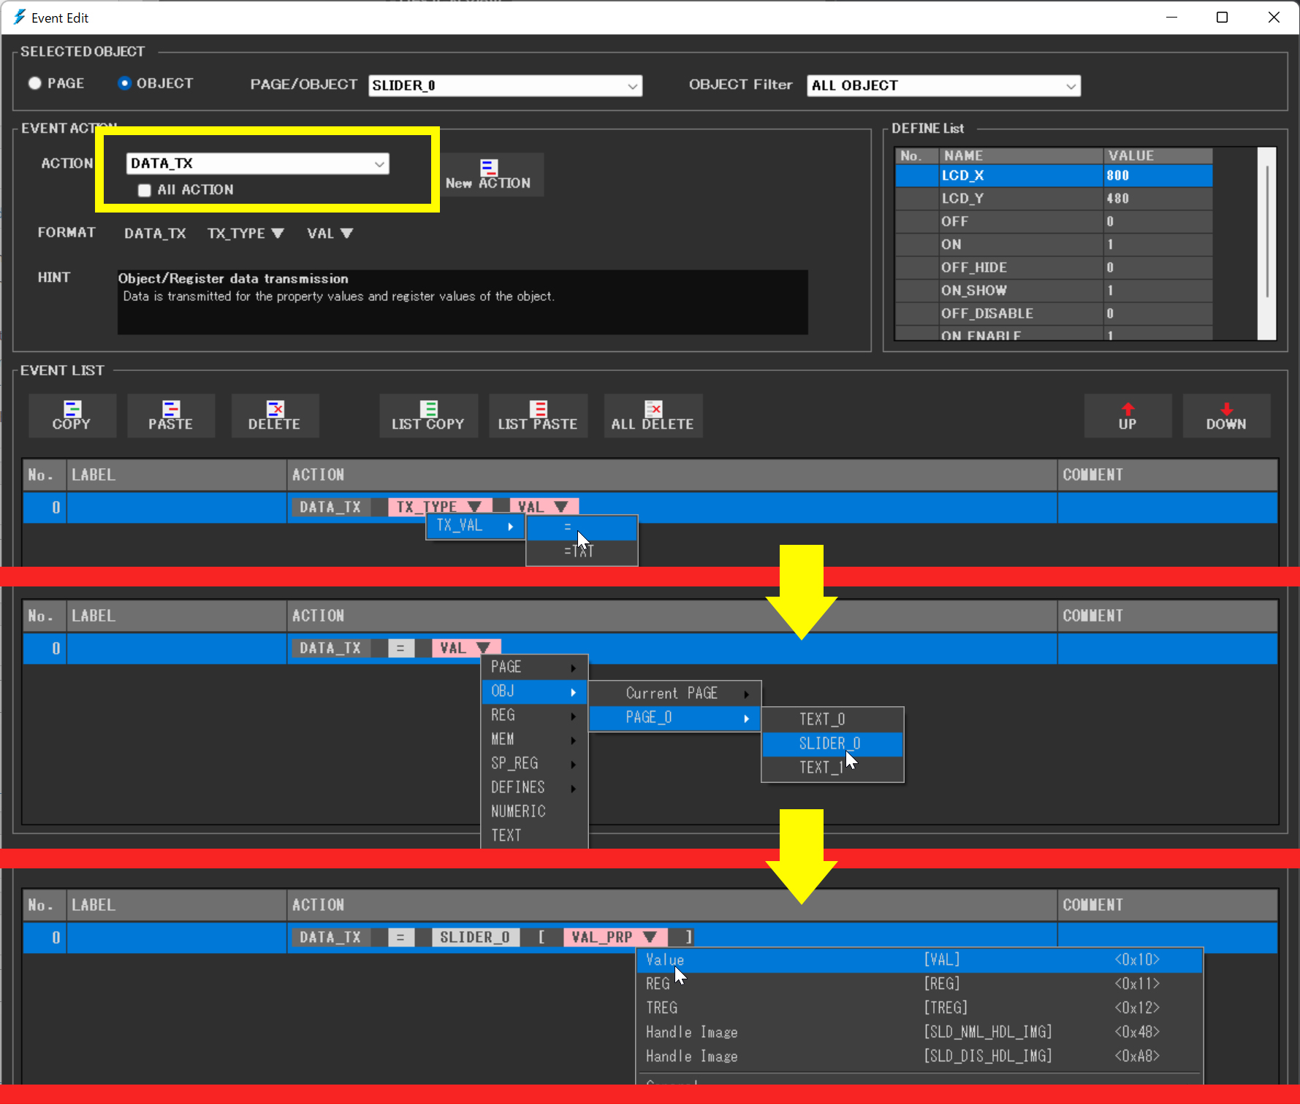Open the OBJECT Filter dropdown
The image size is (1300, 1105).
click(943, 85)
